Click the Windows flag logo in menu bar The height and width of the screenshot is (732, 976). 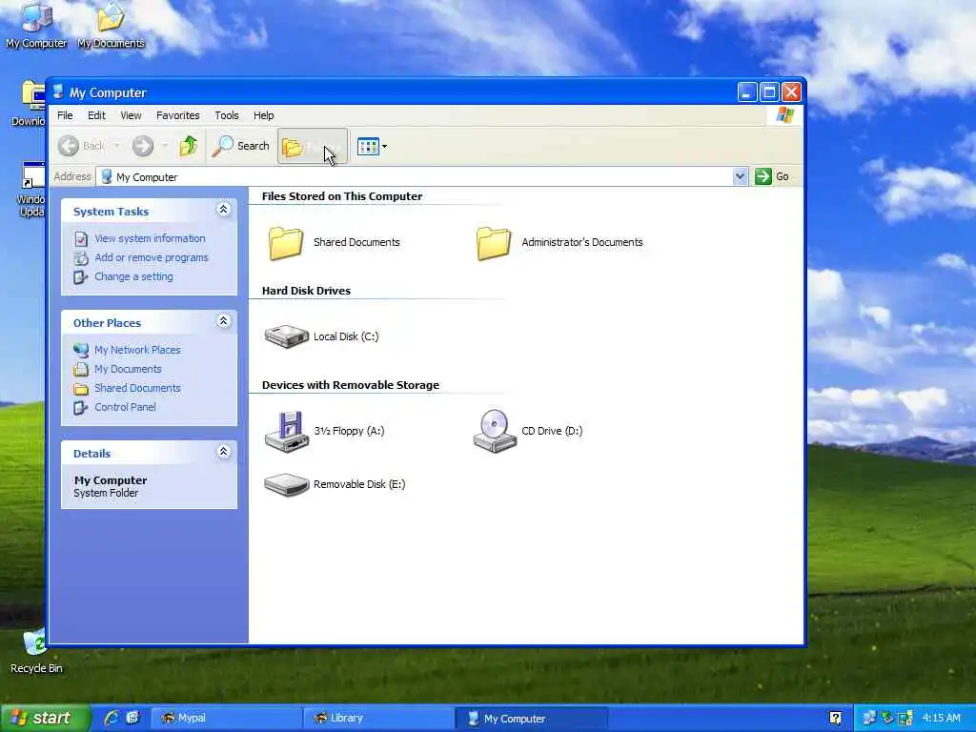click(x=785, y=115)
